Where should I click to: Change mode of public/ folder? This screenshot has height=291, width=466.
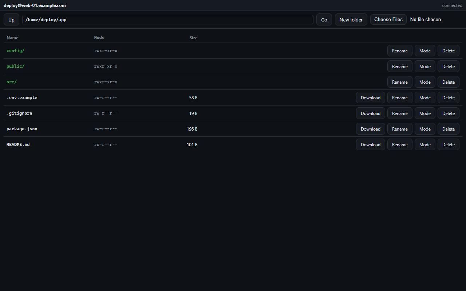(425, 67)
